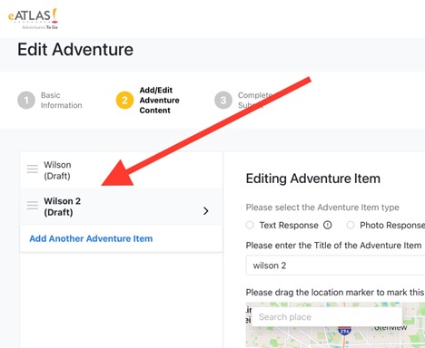Grab the reorder handle beside Wilson 2
Image resolution: width=425 pixels, height=348 pixels.
click(x=33, y=205)
